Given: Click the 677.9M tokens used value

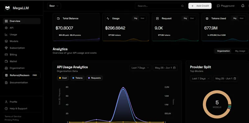Looking at the screenshot, I should coord(211,28).
